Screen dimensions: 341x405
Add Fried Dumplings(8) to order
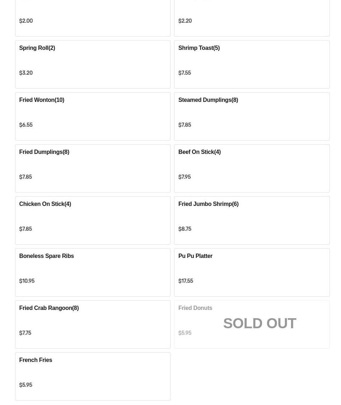pyautogui.click(x=93, y=168)
